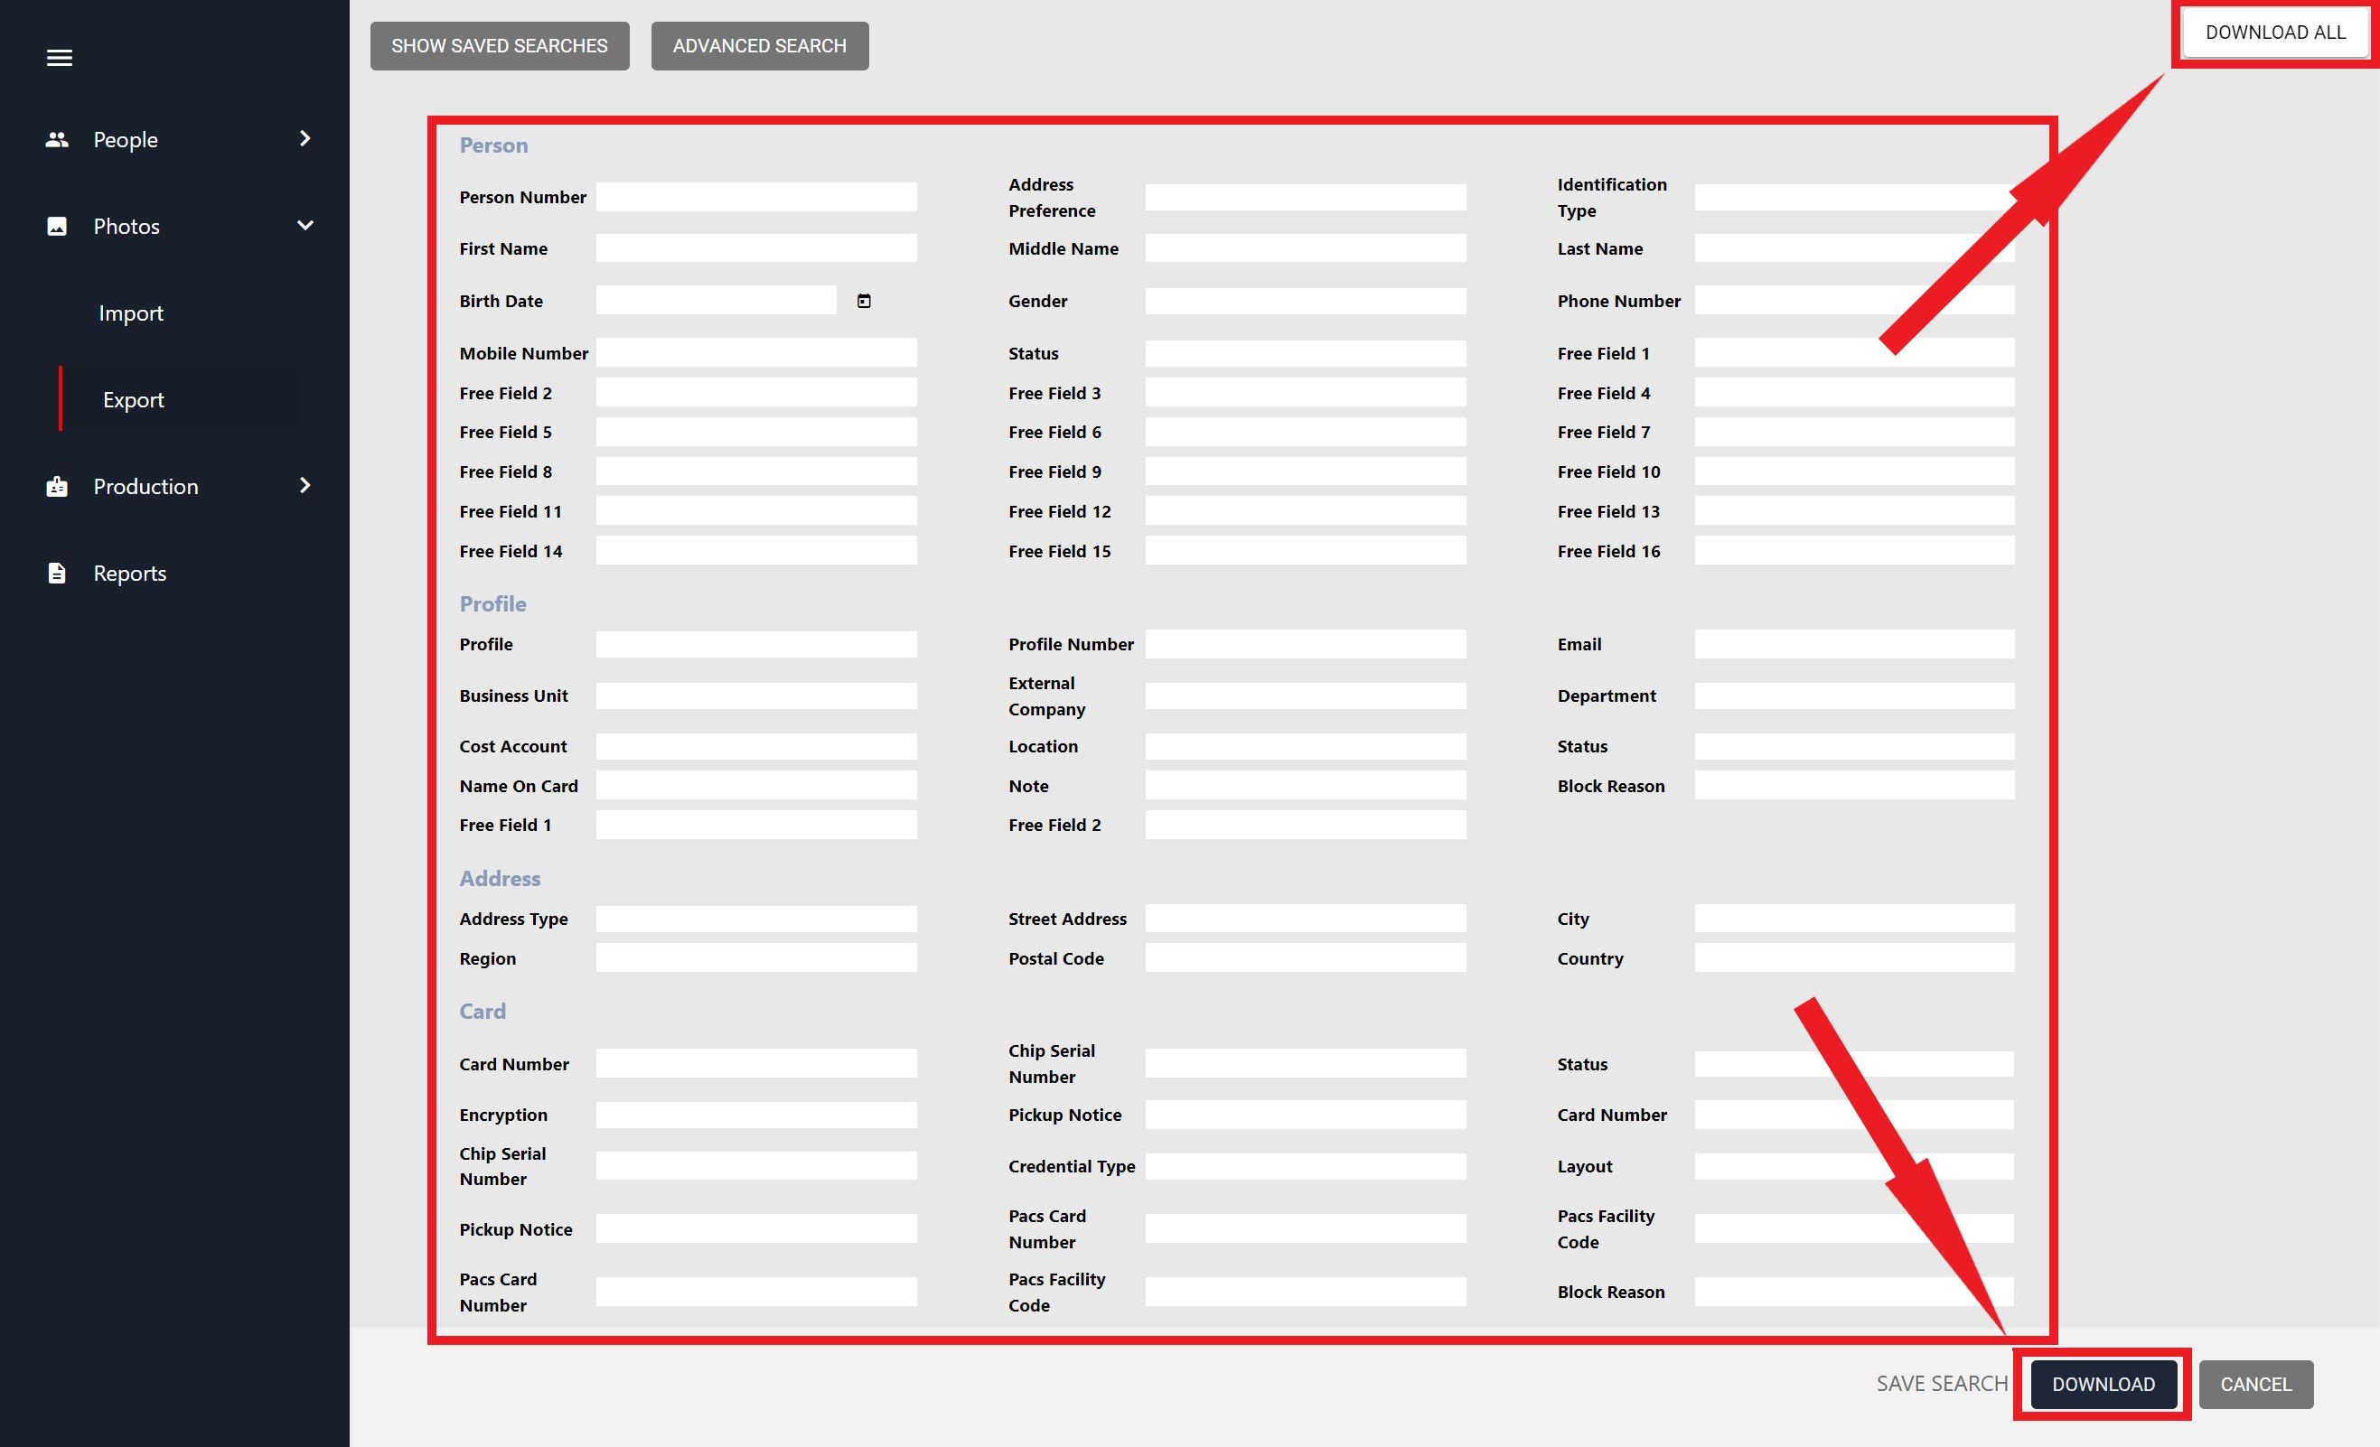The width and height of the screenshot is (2380, 1447).
Task: Focus the Business Unit input field
Action: (x=756, y=696)
